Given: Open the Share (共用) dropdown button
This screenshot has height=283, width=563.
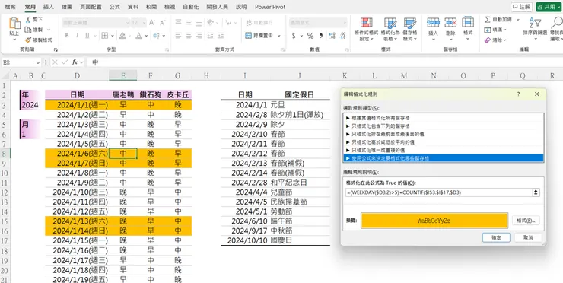Looking at the screenshot, I should (x=549, y=7).
